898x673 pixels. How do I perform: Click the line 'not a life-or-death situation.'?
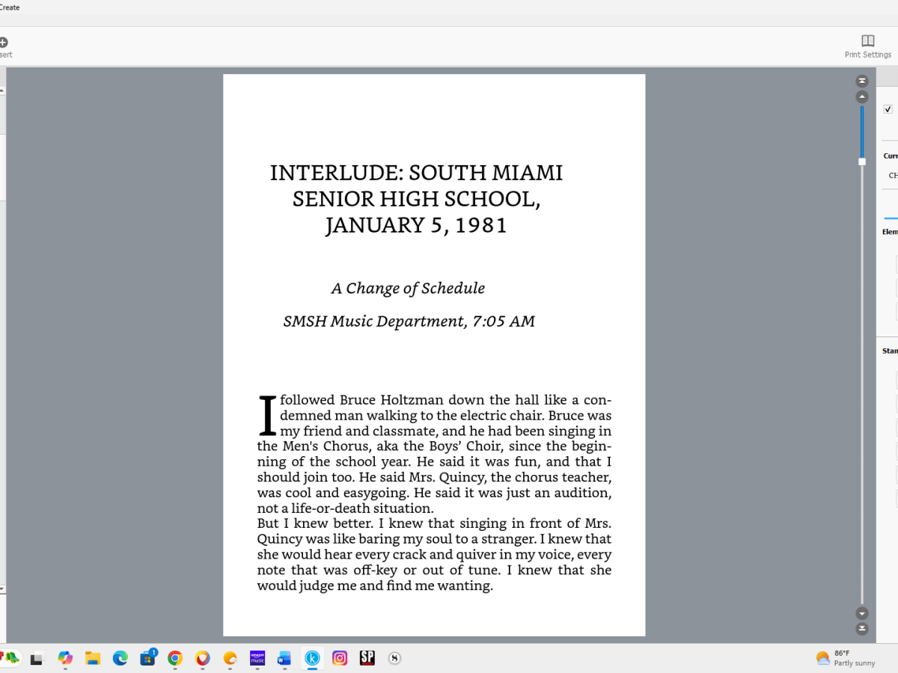point(345,508)
